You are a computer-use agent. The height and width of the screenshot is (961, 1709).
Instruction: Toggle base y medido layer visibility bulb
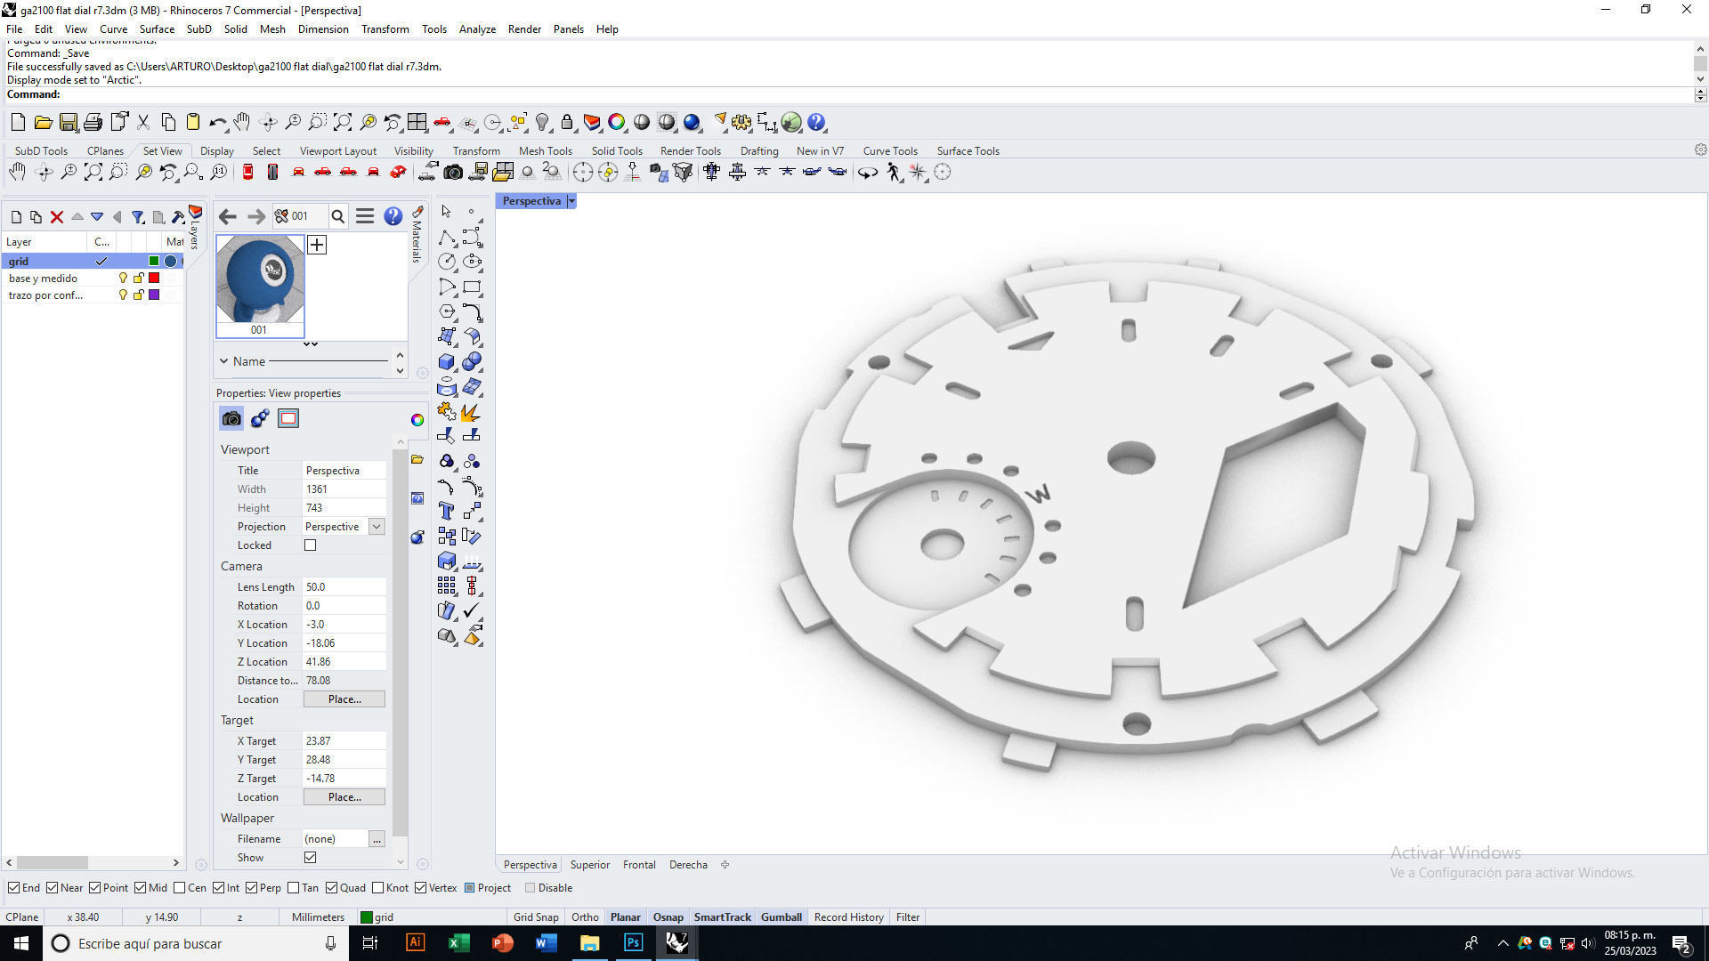click(x=123, y=278)
